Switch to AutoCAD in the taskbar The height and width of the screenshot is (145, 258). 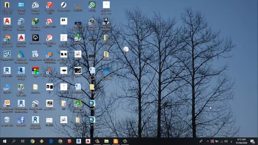click(88, 141)
